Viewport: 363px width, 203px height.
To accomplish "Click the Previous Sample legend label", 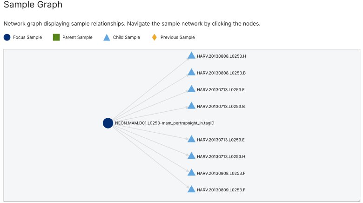I will 178,37.
